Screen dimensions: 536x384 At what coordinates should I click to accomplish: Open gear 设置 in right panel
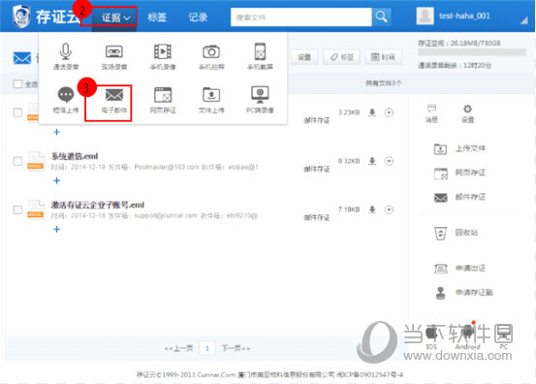[x=467, y=113]
